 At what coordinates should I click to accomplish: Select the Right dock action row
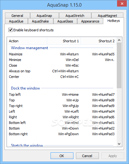tap(62, 117)
